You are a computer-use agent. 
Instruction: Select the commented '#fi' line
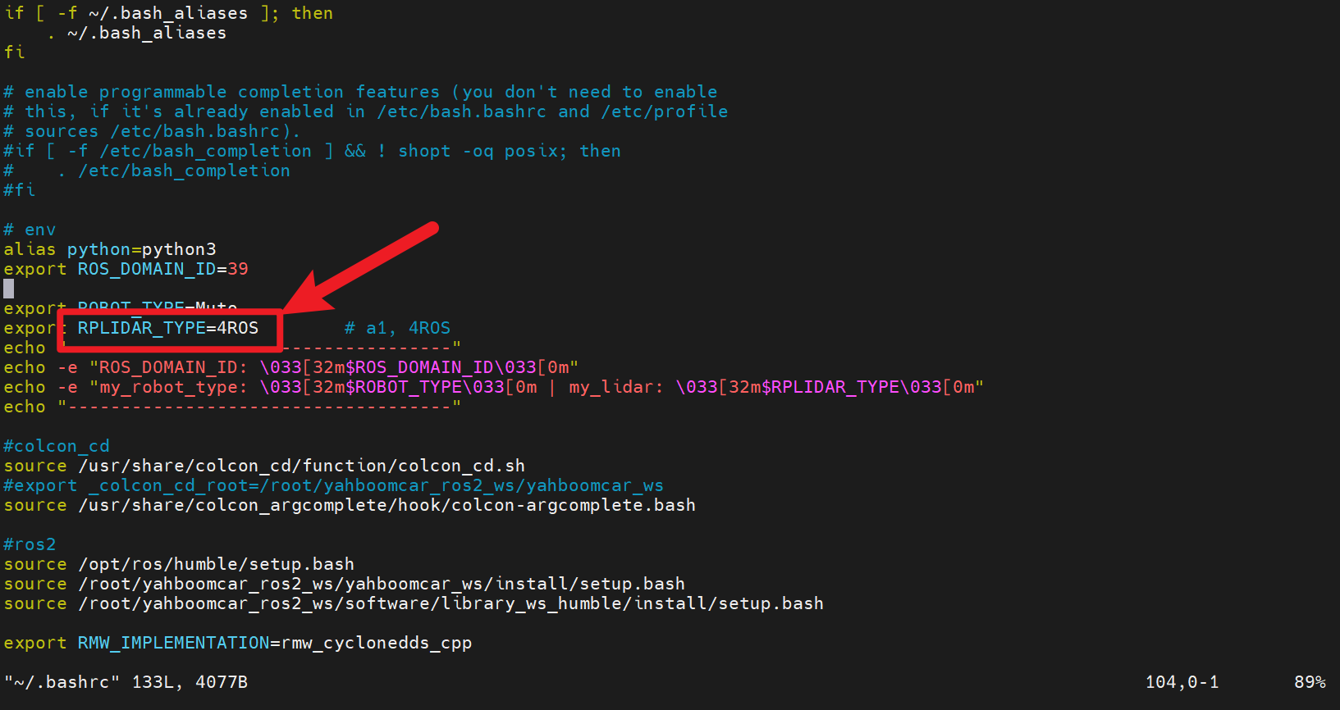pyautogui.click(x=19, y=190)
